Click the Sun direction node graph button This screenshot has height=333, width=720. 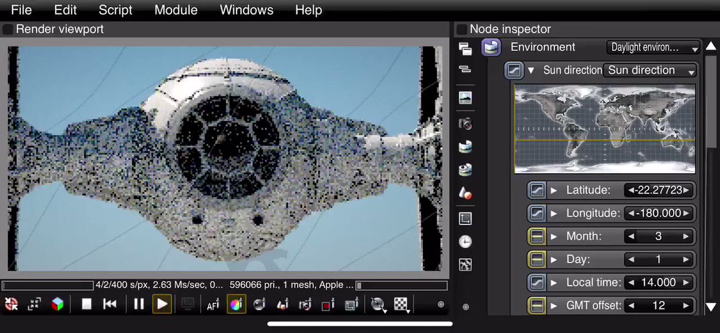(x=513, y=70)
